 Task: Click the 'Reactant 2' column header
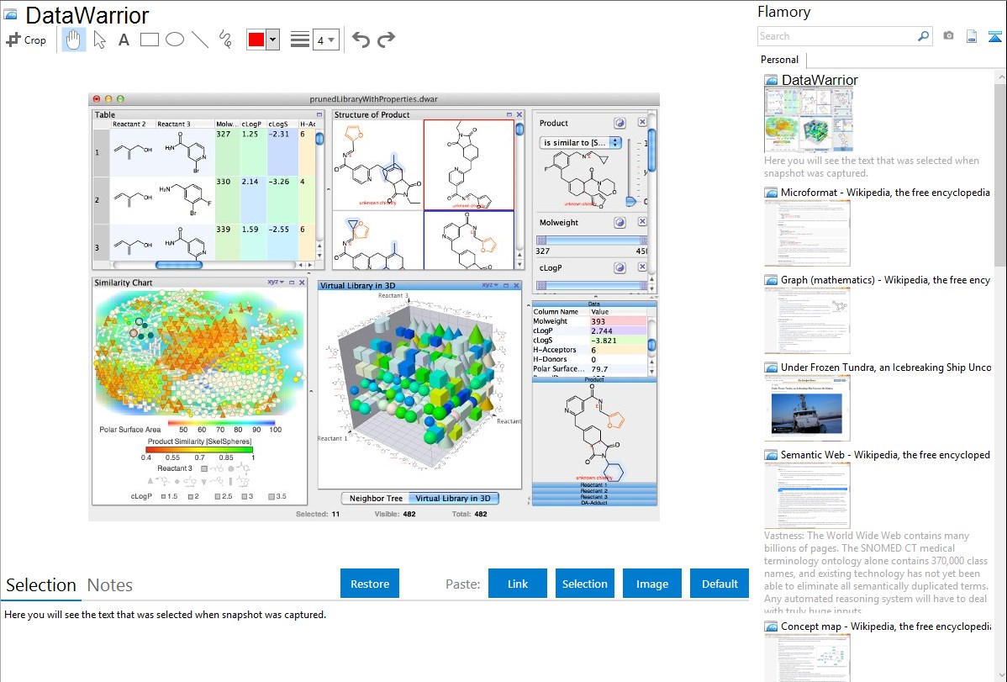coord(129,124)
